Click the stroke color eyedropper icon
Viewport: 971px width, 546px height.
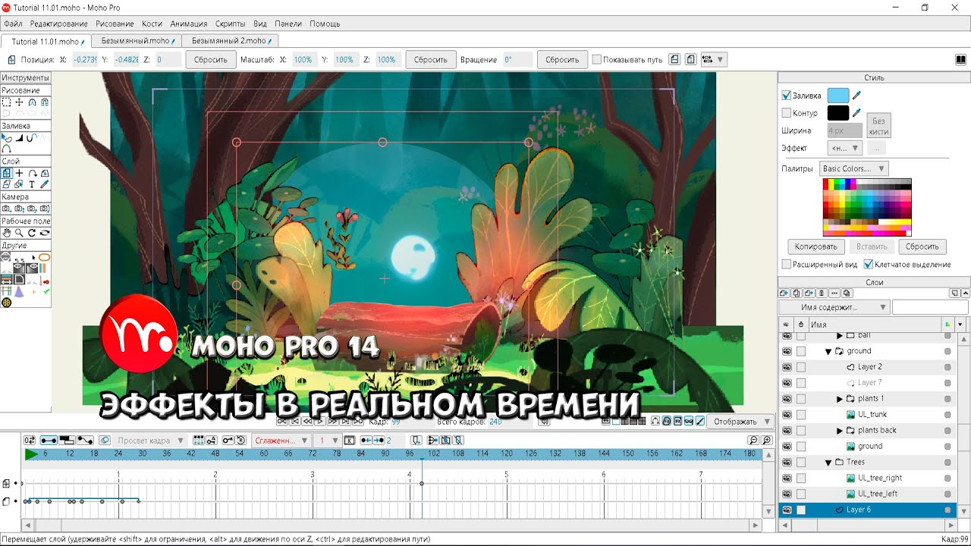click(857, 113)
